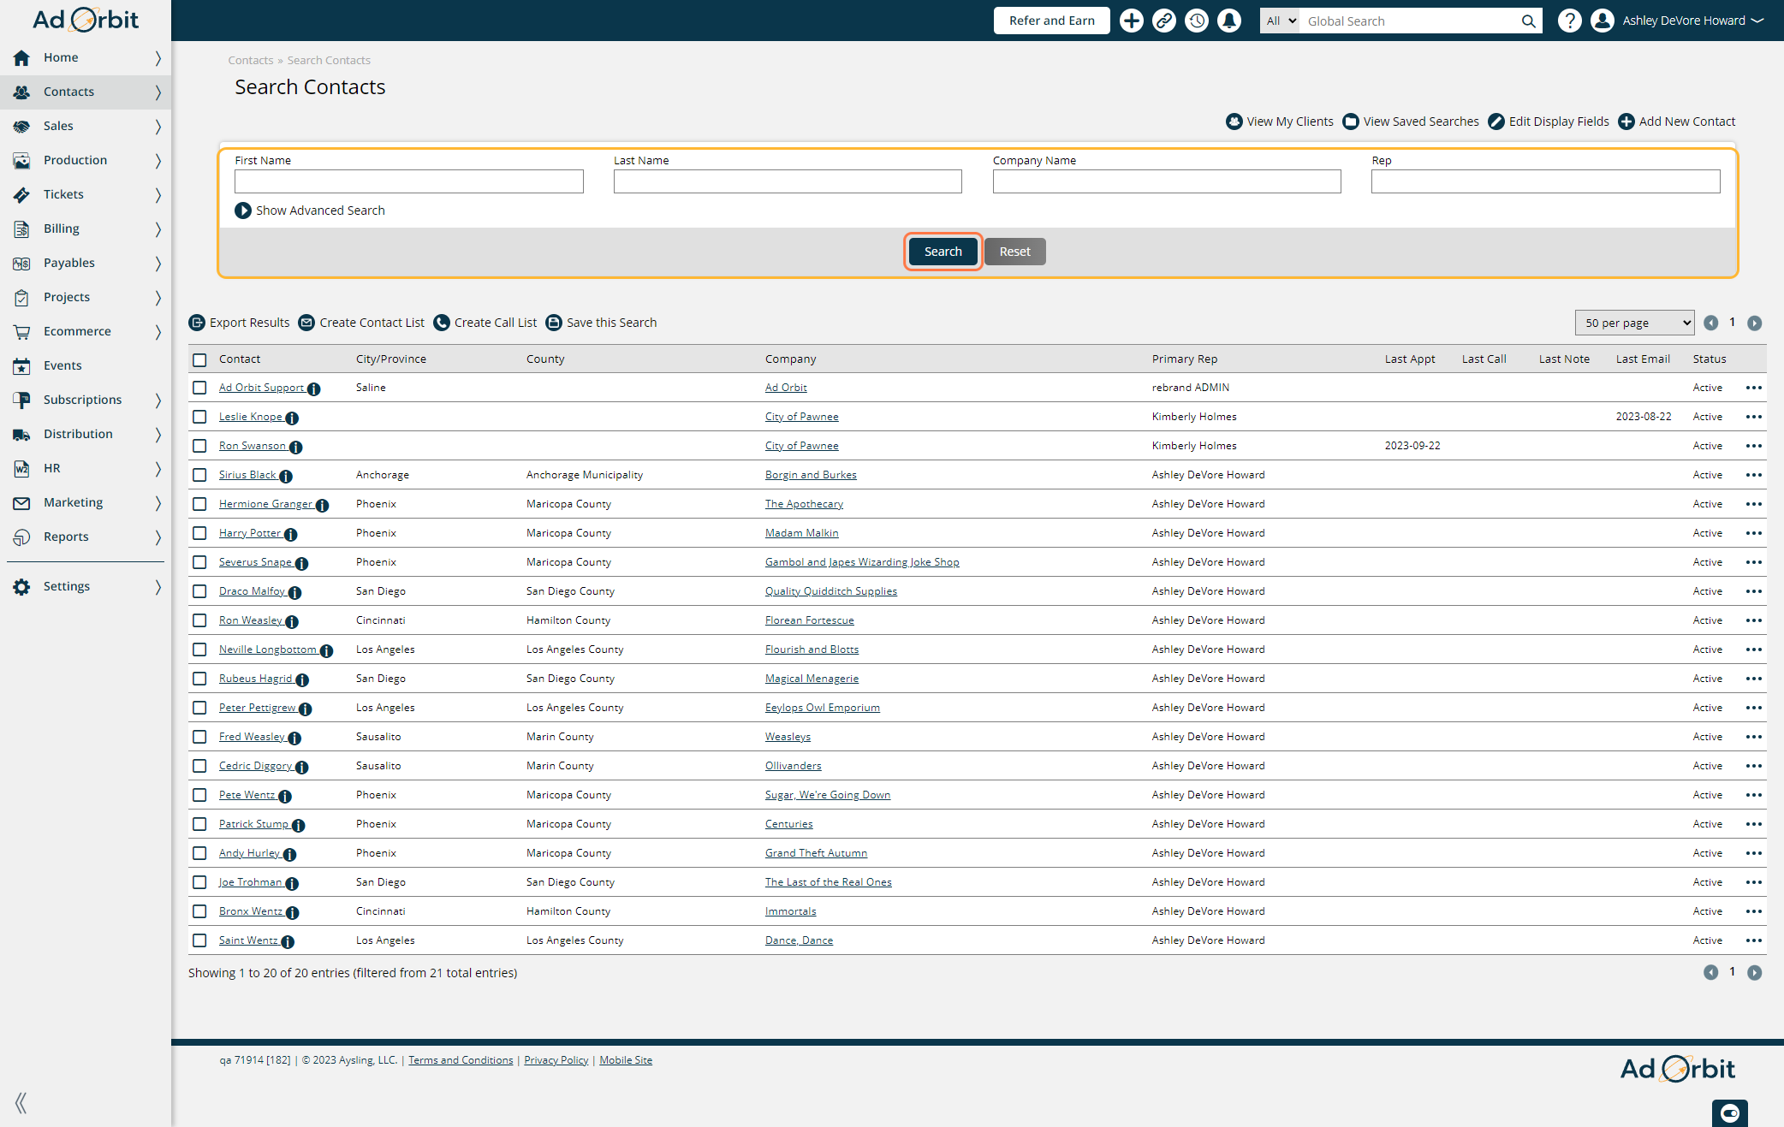
Task: Open more options for Saint Wentz row
Action: [x=1754, y=940]
